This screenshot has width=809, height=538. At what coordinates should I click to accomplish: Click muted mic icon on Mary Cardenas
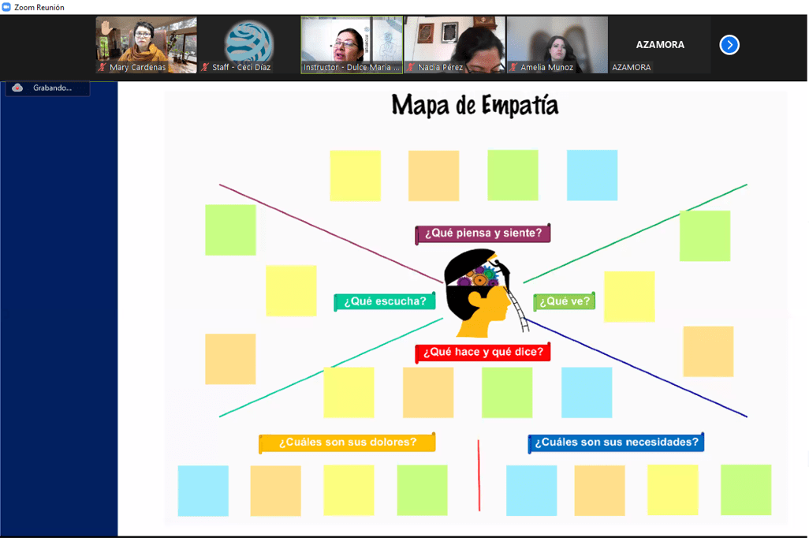103,68
